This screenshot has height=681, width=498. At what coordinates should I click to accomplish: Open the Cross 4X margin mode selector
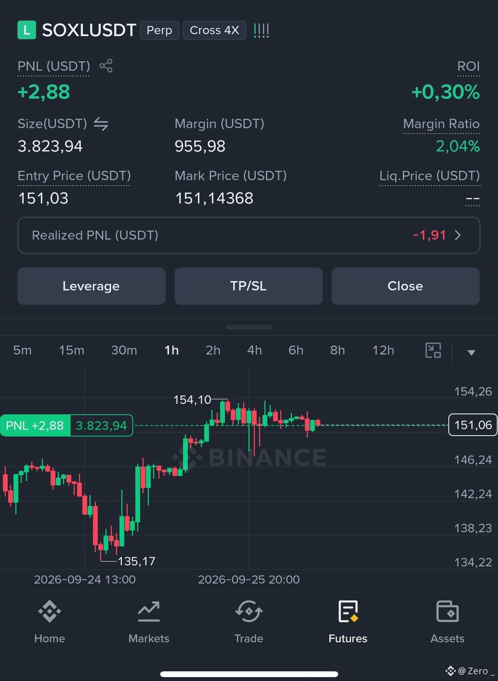(x=214, y=30)
